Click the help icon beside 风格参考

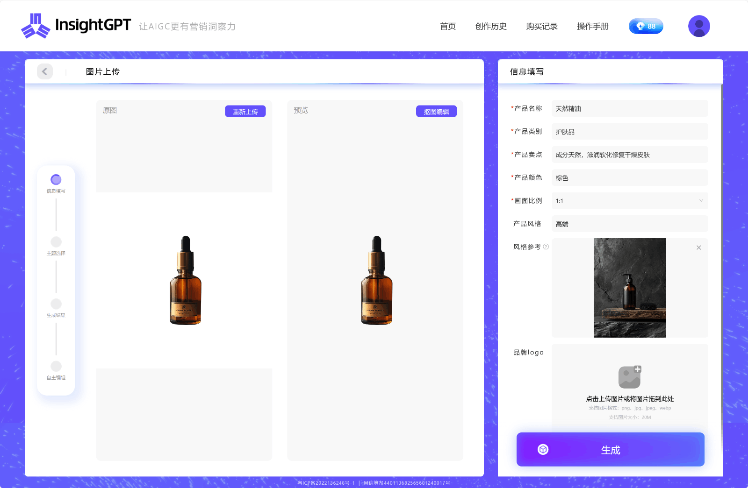546,247
